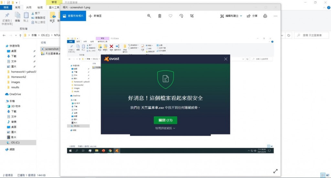331x178 pixels.
Task: Expand chevron after 本機 in breadcrumb
Action: coord(39,35)
